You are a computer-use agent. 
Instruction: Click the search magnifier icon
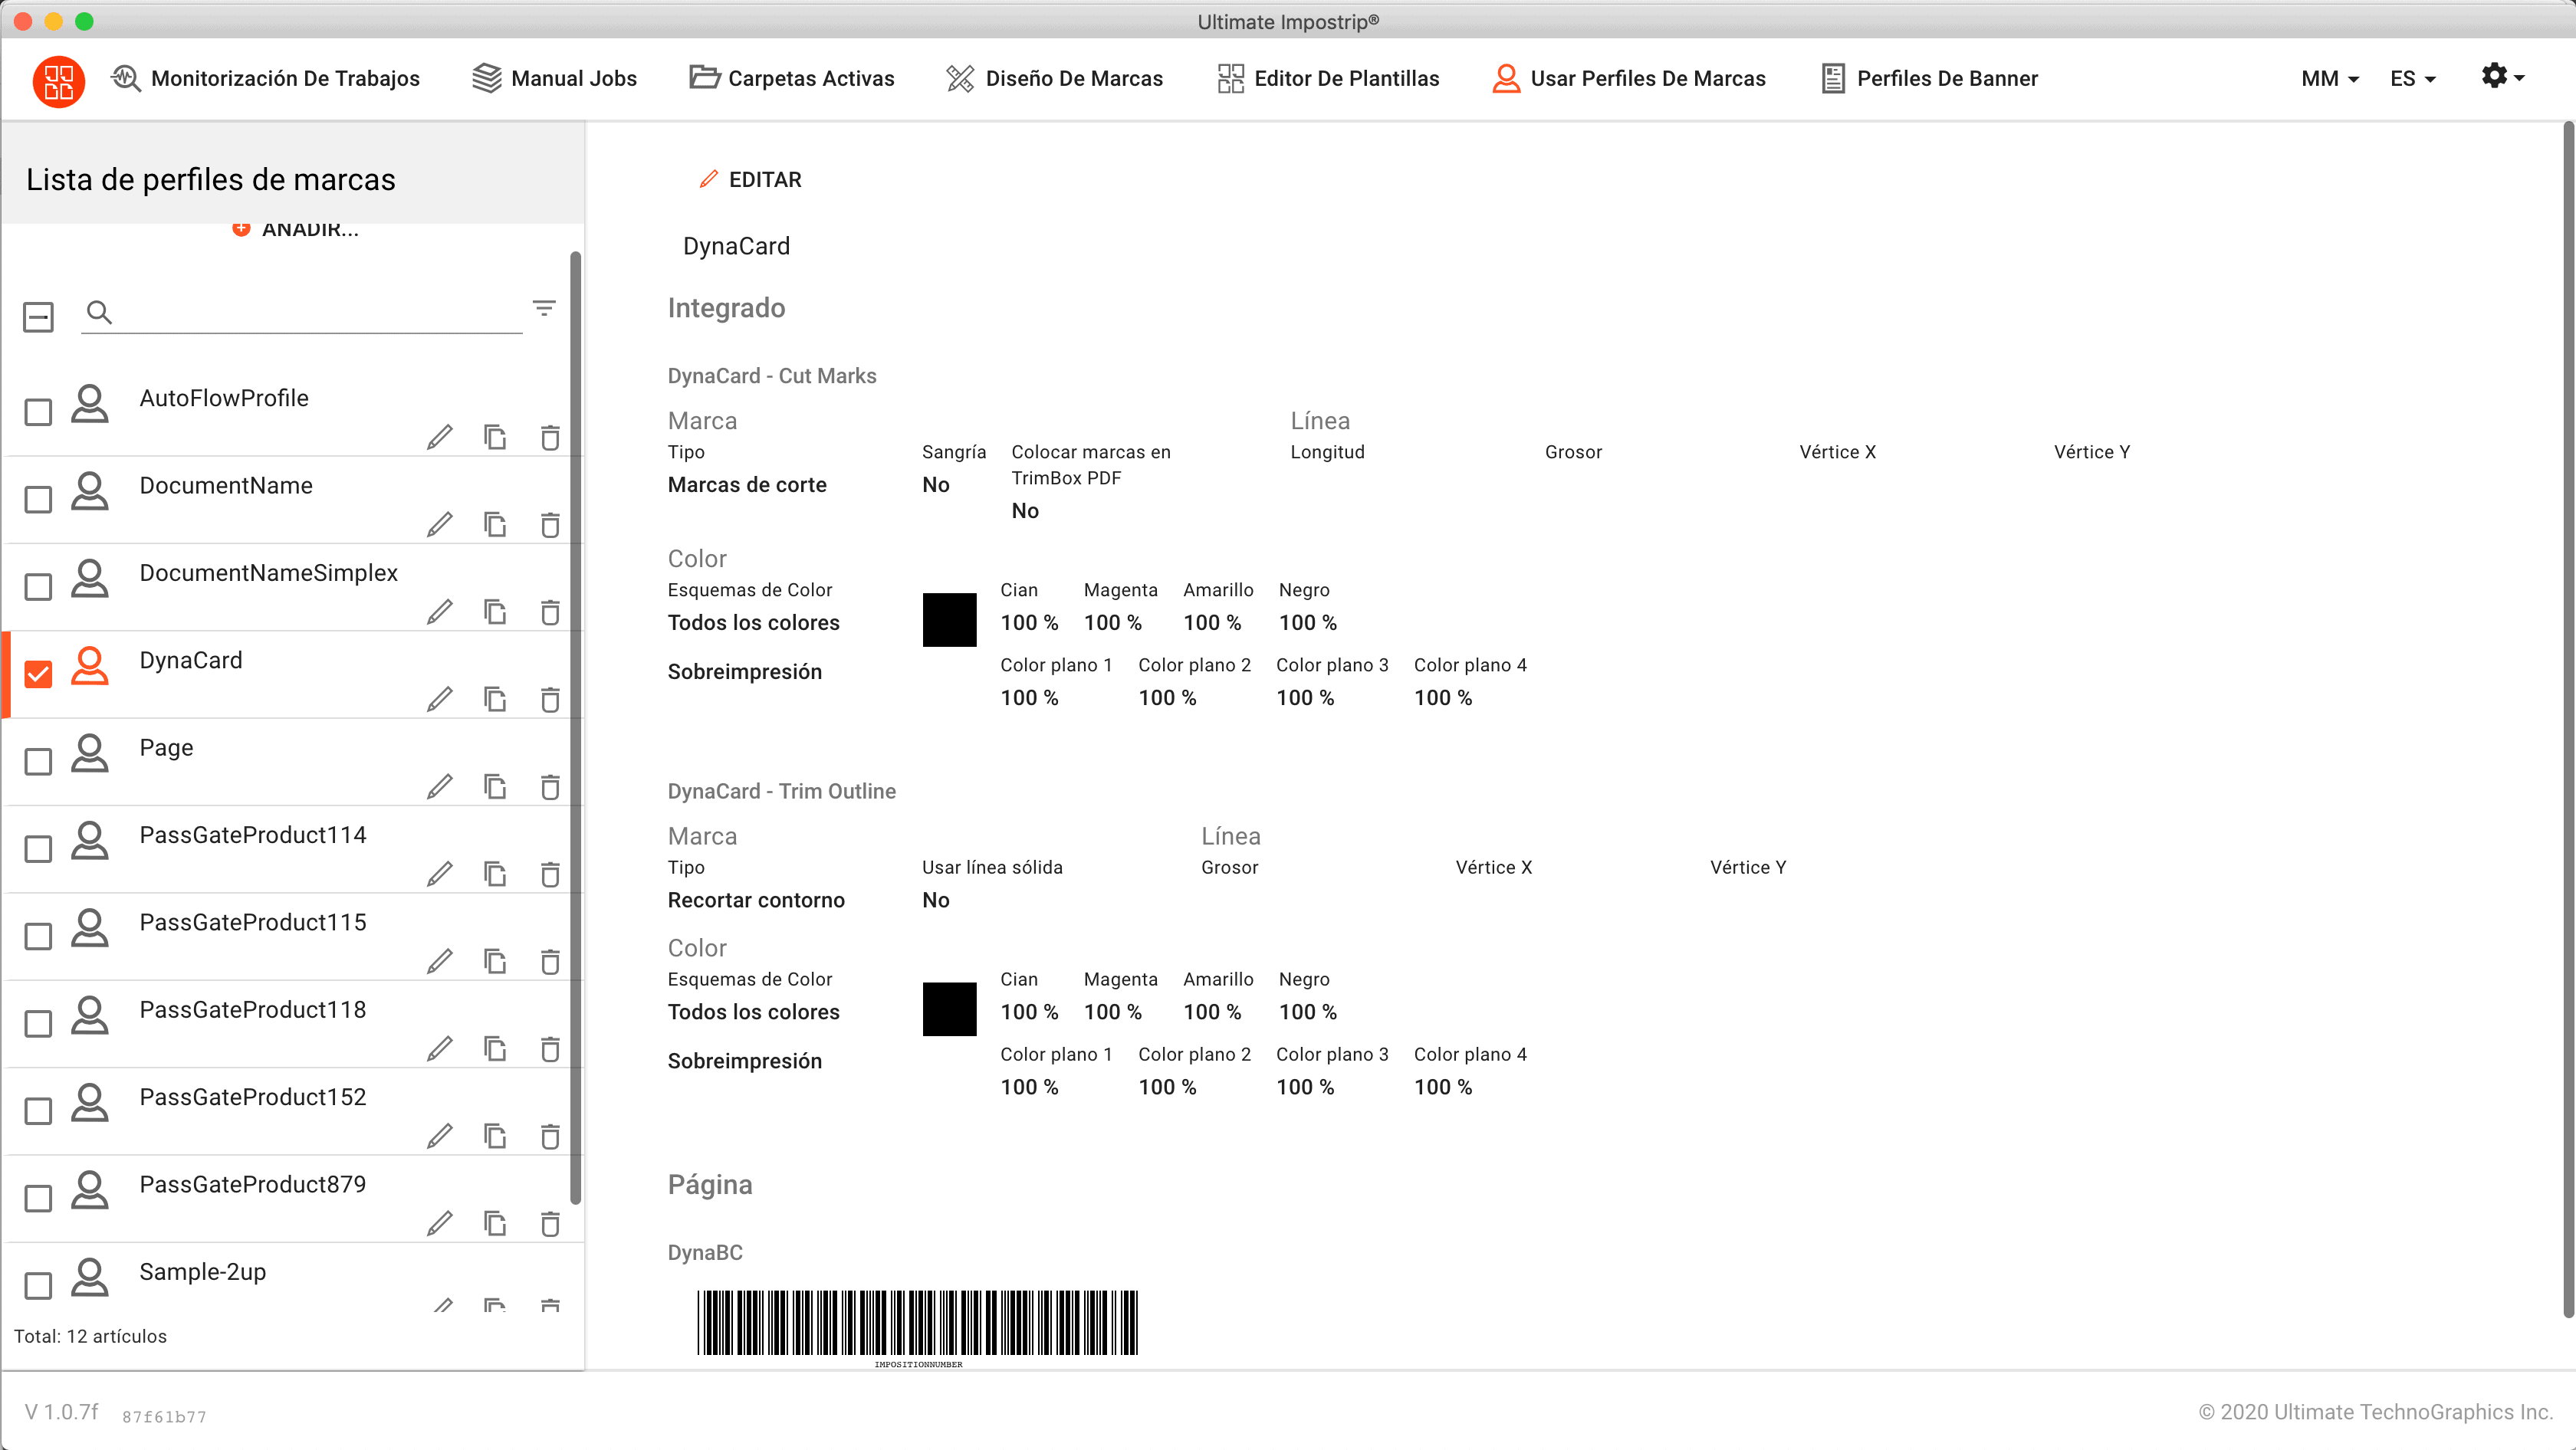click(x=99, y=312)
